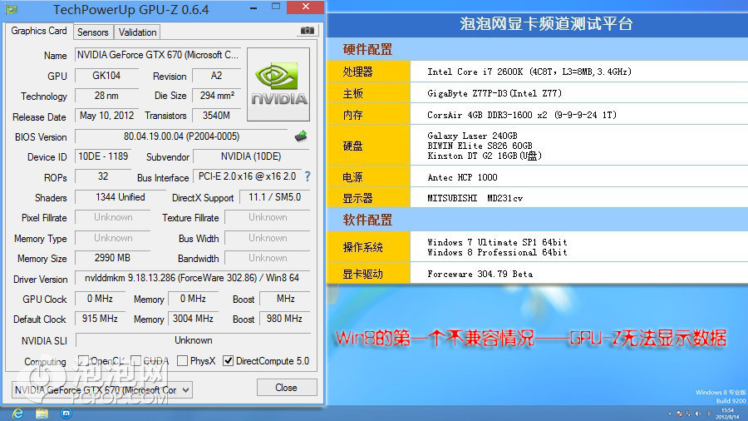Open File Explorer from the taskbar
The width and height of the screenshot is (748, 421).
(42, 413)
